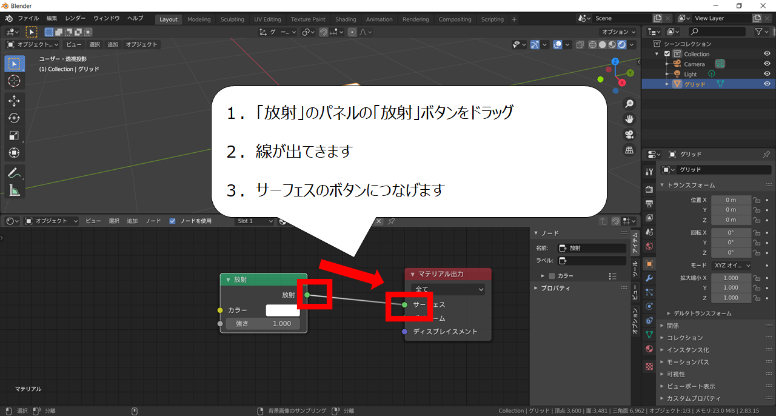776x416 pixels.
Task: Open the Output properties tab
Action: click(649, 203)
